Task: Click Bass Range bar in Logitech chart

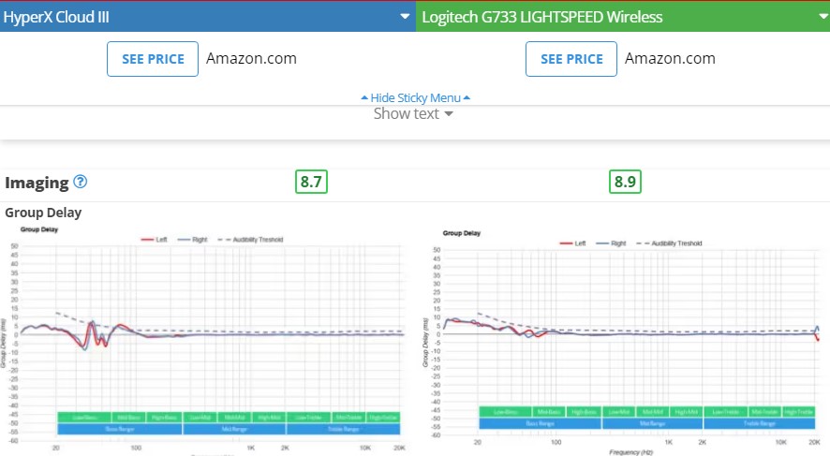Action: (540, 423)
